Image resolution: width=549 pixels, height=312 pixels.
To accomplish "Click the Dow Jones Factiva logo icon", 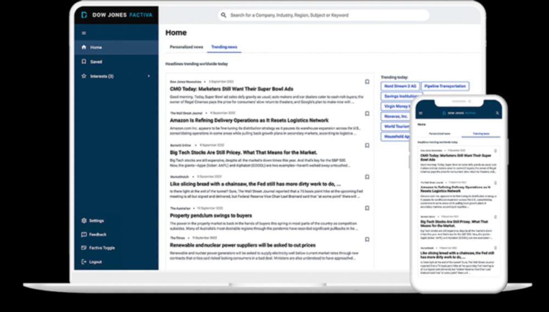I will point(84,15).
